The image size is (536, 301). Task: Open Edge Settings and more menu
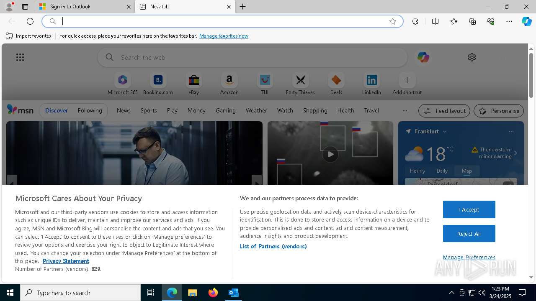pyautogui.click(x=509, y=21)
